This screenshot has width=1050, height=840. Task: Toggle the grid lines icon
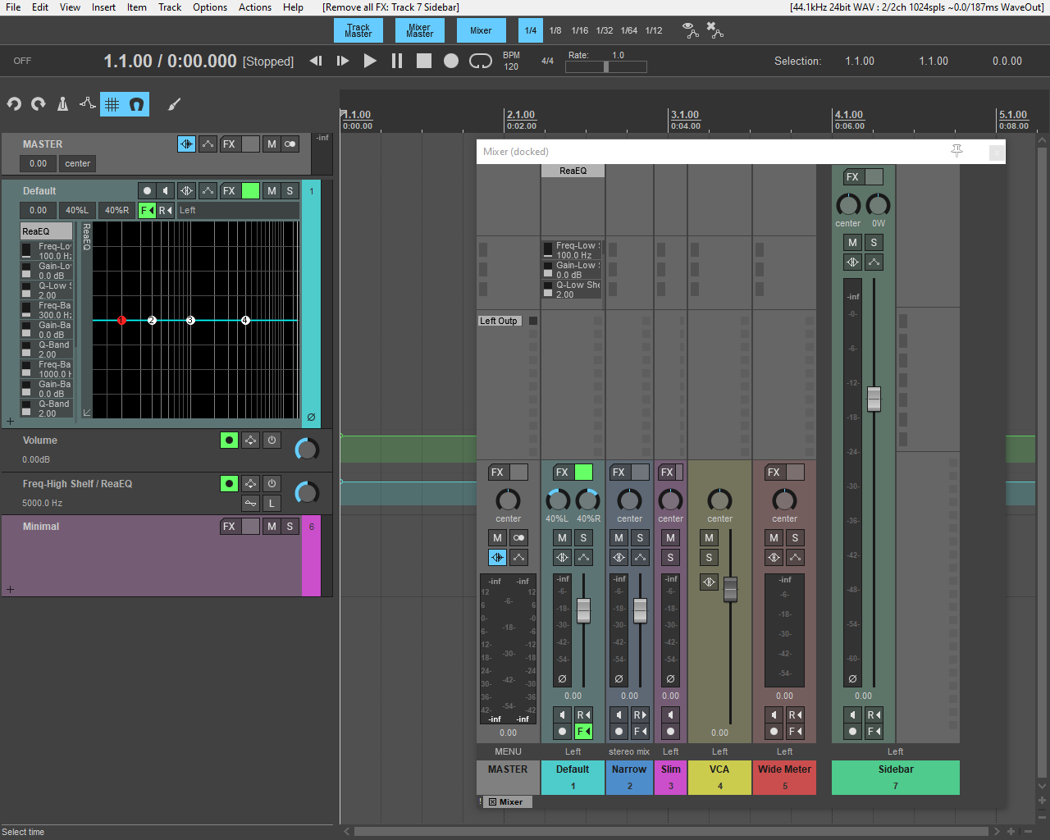112,104
